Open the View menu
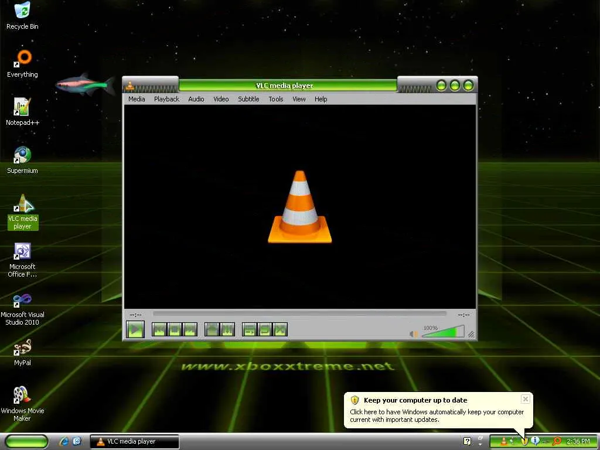 click(x=299, y=99)
